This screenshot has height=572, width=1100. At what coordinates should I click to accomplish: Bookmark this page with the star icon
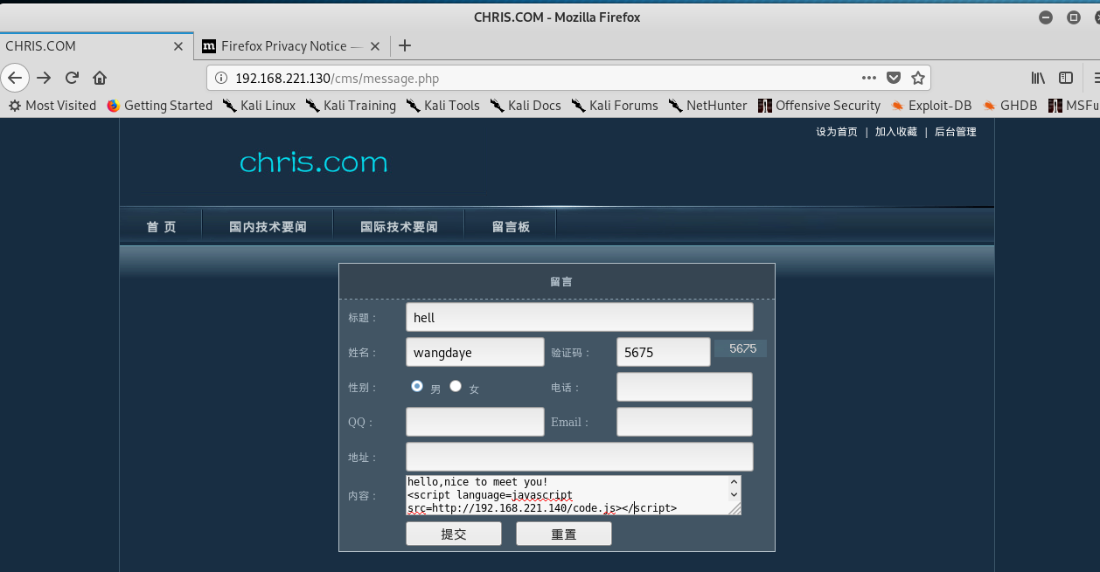tap(918, 78)
